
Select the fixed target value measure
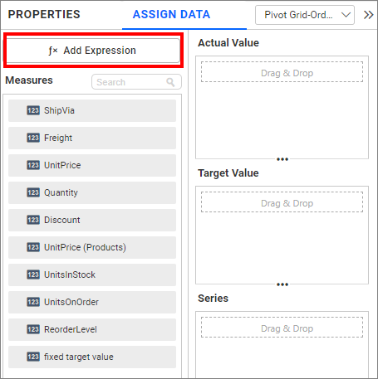click(92, 357)
